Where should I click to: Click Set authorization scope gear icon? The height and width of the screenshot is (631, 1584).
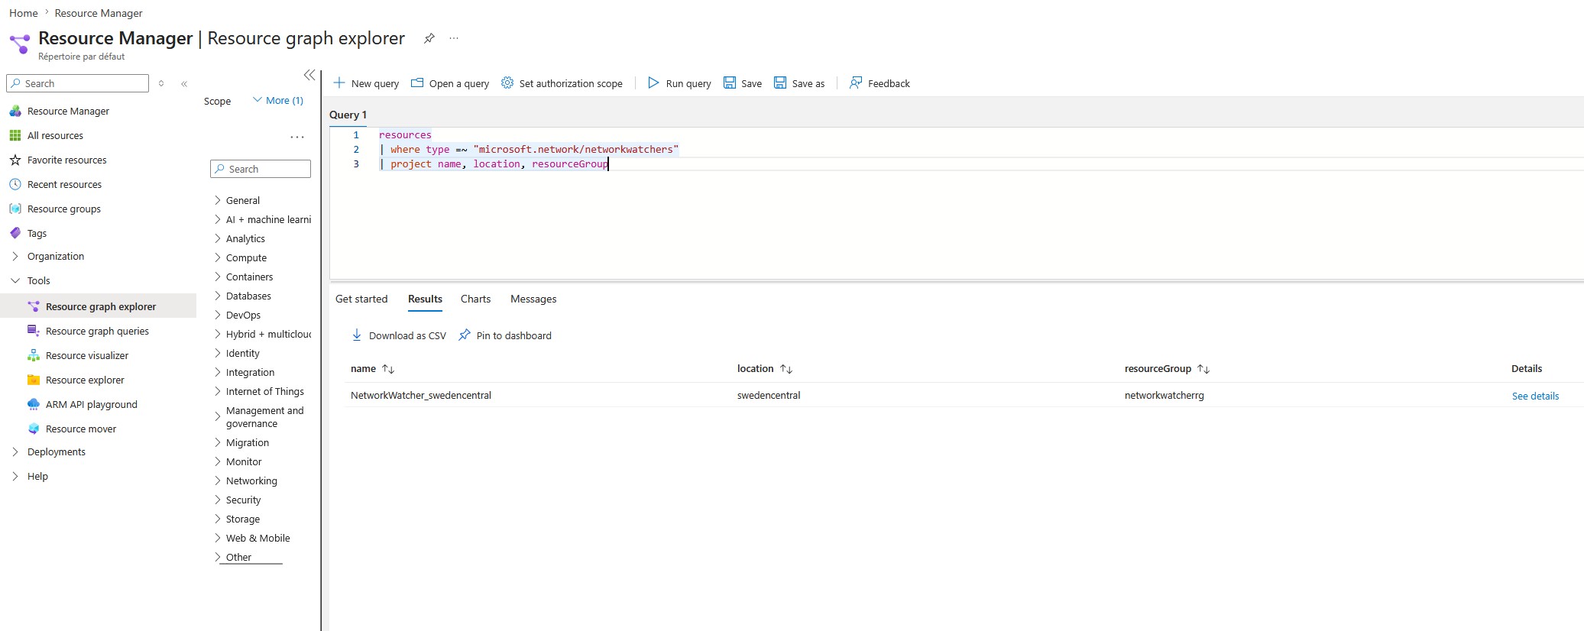[507, 83]
